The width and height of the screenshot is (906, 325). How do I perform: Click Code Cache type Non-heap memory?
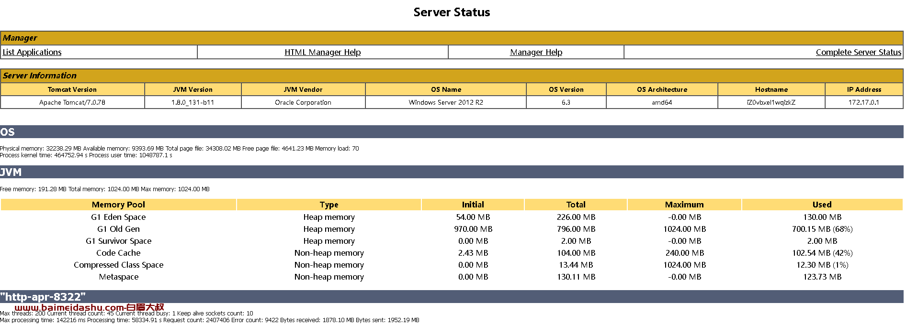click(329, 253)
